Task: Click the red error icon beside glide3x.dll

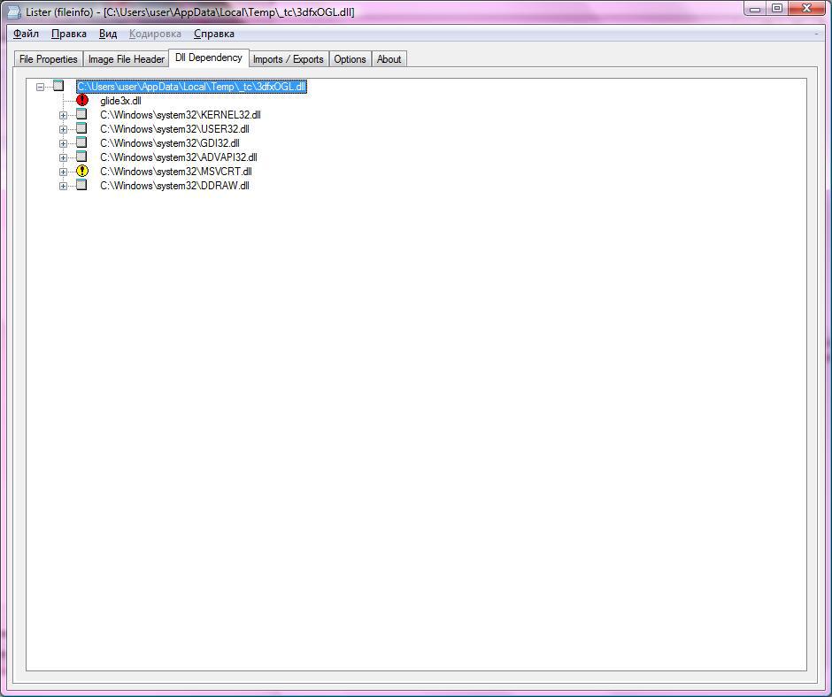Action: [82, 100]
